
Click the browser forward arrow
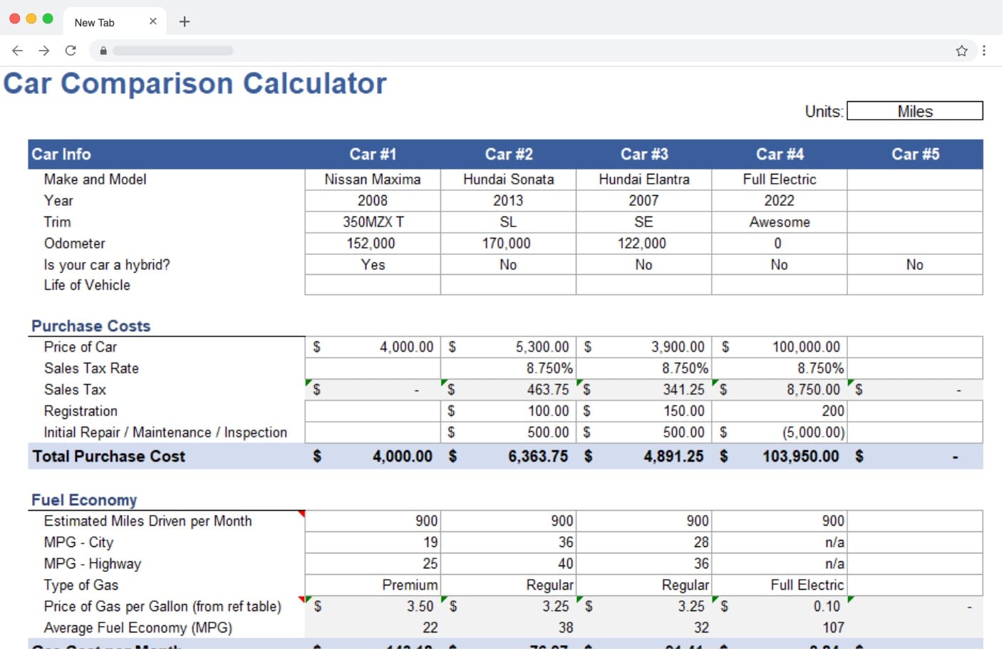(44, 51)
